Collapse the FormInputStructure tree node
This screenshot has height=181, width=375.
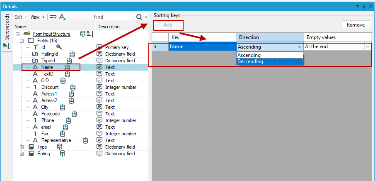tap(17, 34)
